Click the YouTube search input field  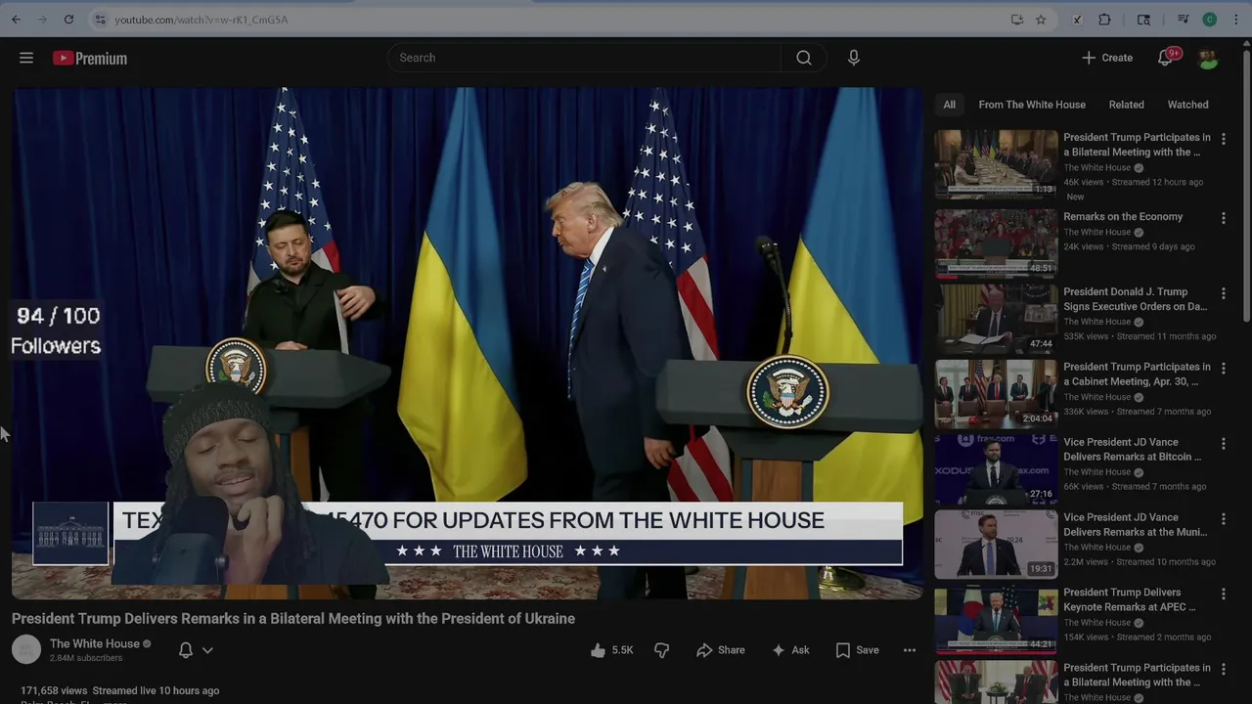point(585,58)
